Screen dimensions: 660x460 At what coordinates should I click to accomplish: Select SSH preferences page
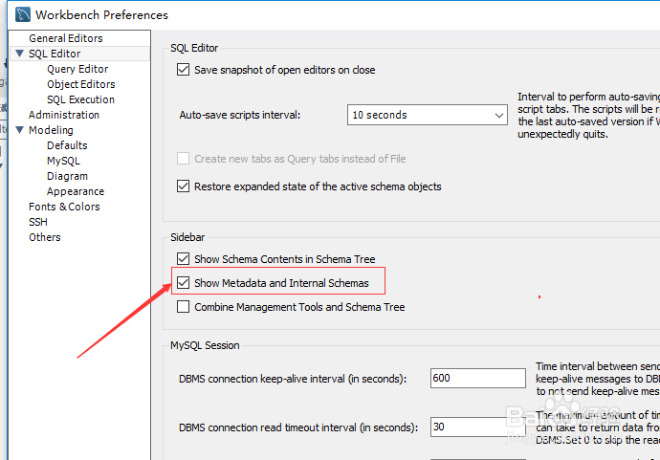coord(38,222)
